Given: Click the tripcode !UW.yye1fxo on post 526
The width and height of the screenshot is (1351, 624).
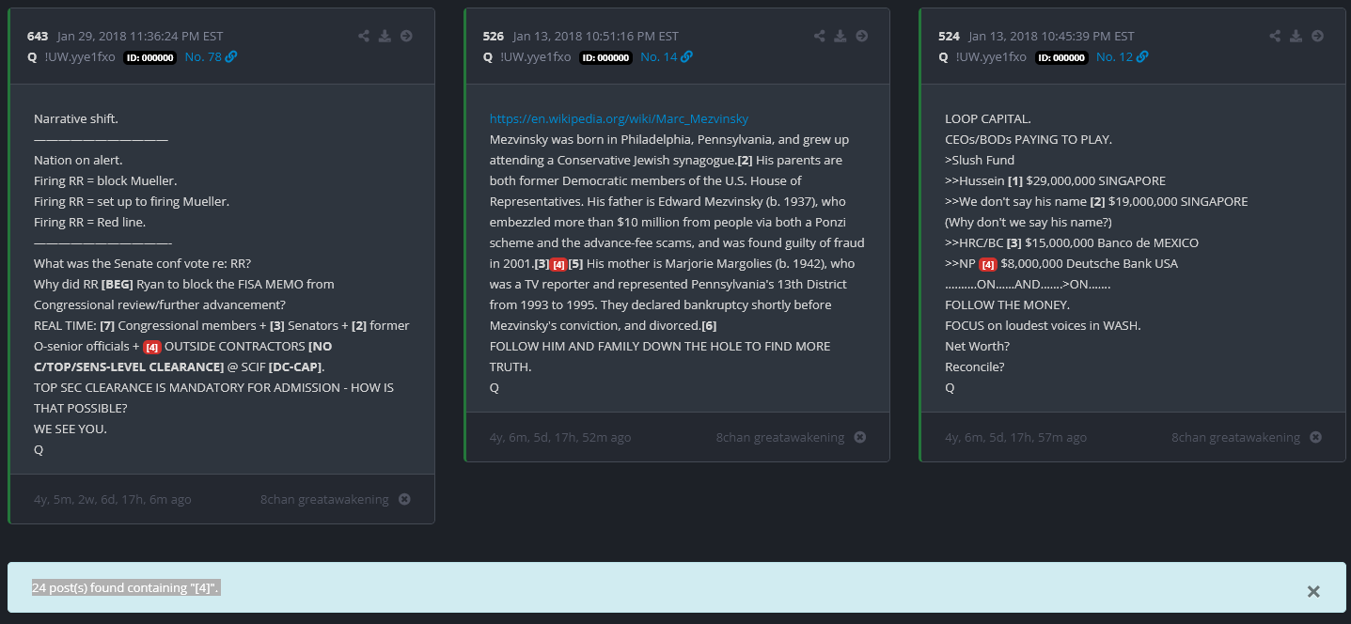Looking at the screenshot, I should (x=535, y=56).
